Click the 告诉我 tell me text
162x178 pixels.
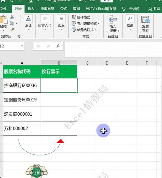pyautogui.click(x=134, y=9)
